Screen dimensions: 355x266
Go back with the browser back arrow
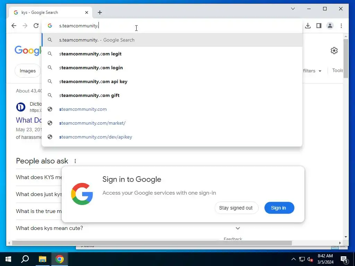[14, 26]
